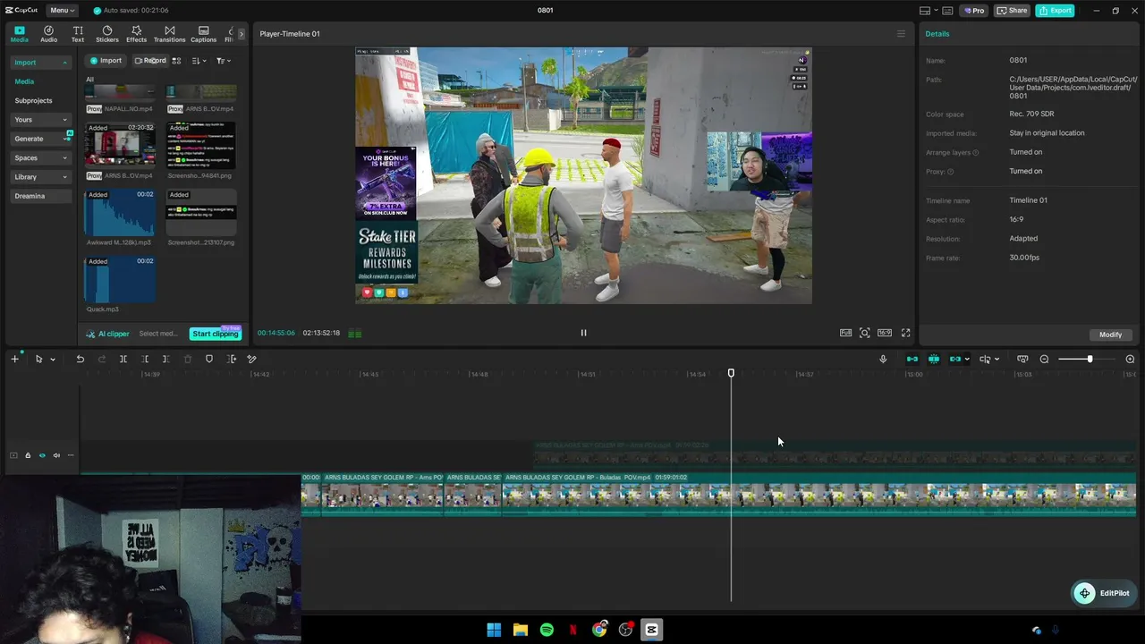Open the player panel options menu
Image resolution: width=1145 pixels, height=644 pixels.
click(x=901, y=34)
